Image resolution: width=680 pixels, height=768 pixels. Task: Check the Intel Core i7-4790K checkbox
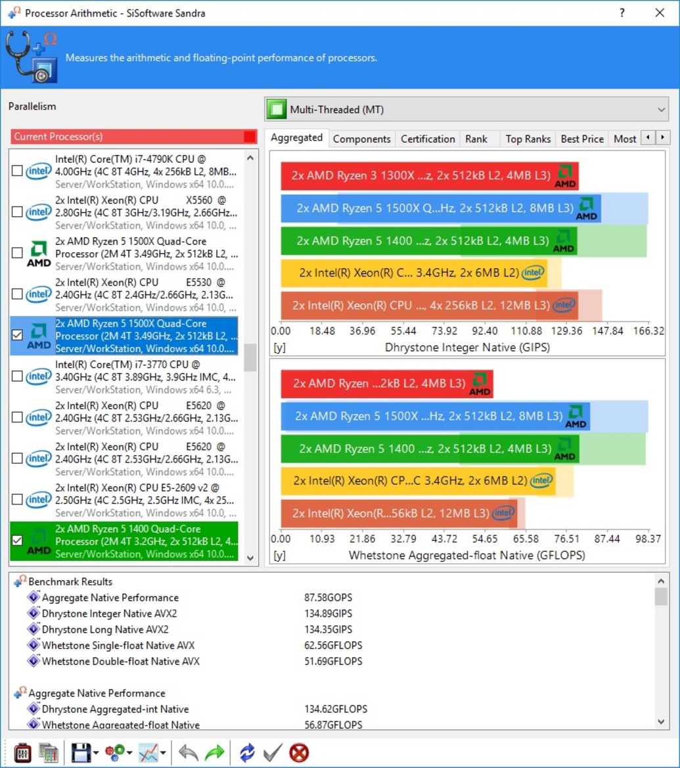pyautogui.click(x=17, y=171)
